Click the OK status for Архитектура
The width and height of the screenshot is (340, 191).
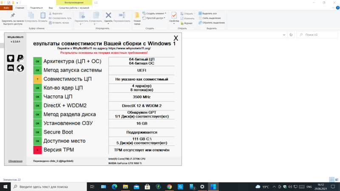pyautogui.click(x=37, y=61)
